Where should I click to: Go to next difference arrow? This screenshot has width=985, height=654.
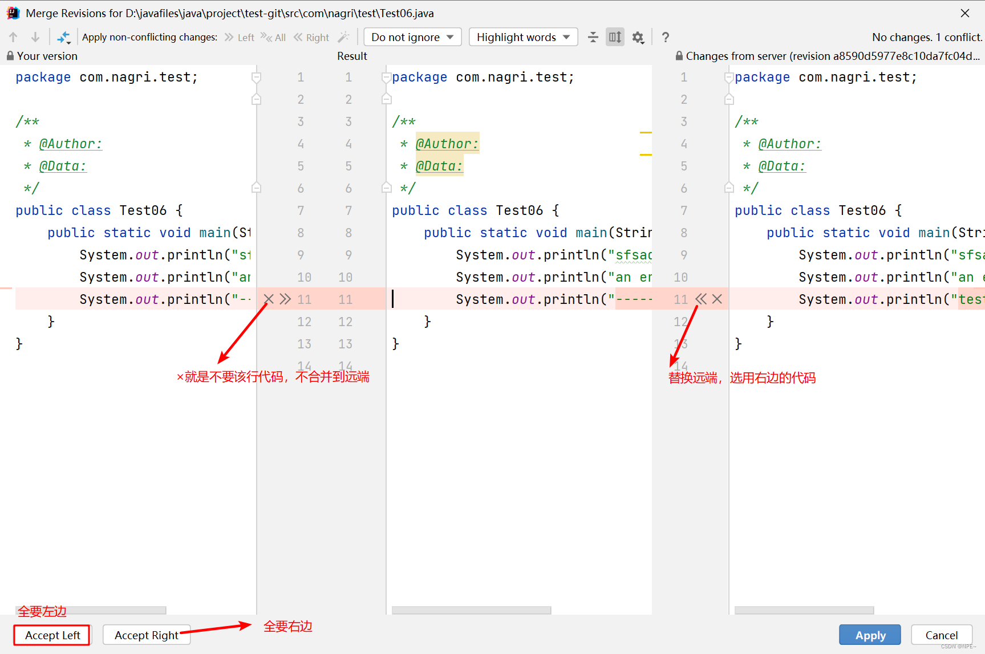click(35, 37)
